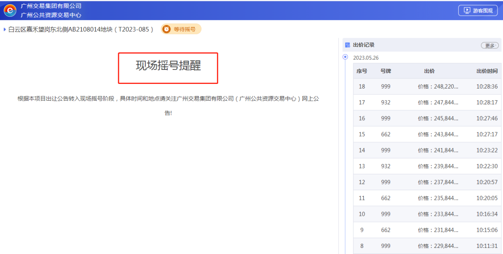503x254 pixels.
Task: Click 号牌 999 in row 12
Action: [x=386, y=182]
